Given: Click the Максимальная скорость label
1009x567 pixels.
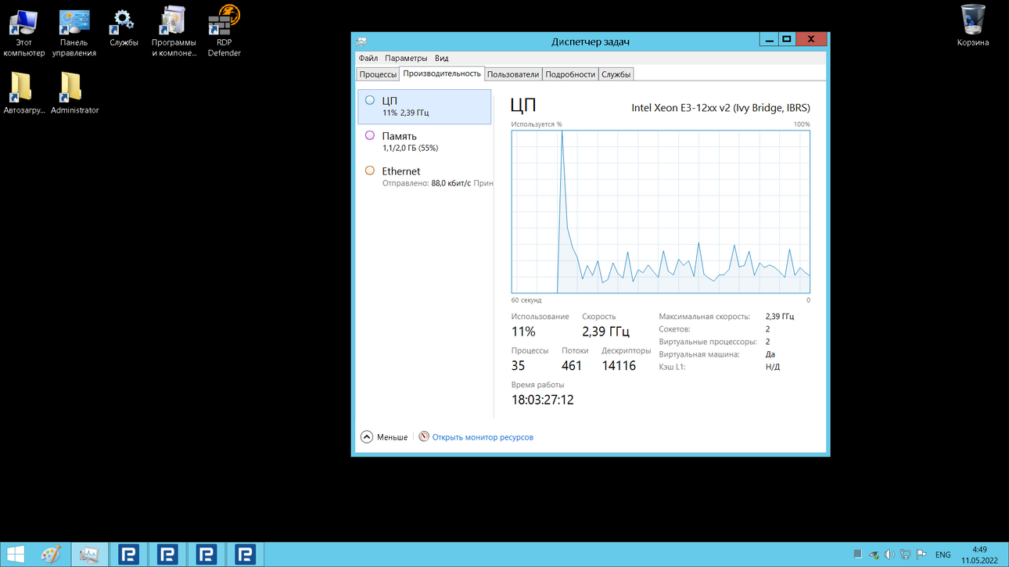Looking at the screenshot, I should point(705,317).
